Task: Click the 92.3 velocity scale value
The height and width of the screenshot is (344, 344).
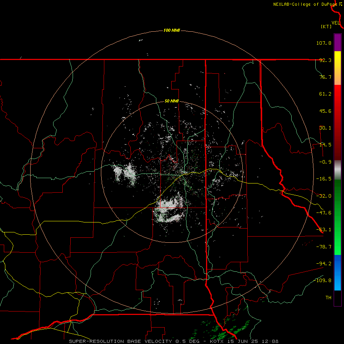Action: click(325, 60)
